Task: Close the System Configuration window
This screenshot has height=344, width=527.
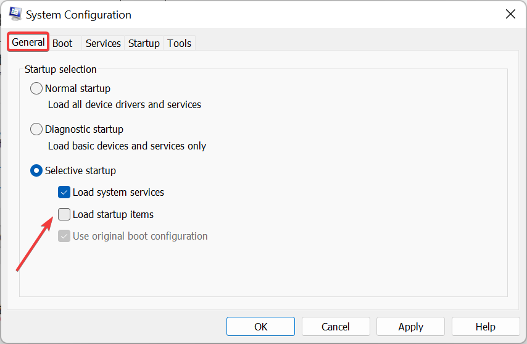Action: pos(510,14)
